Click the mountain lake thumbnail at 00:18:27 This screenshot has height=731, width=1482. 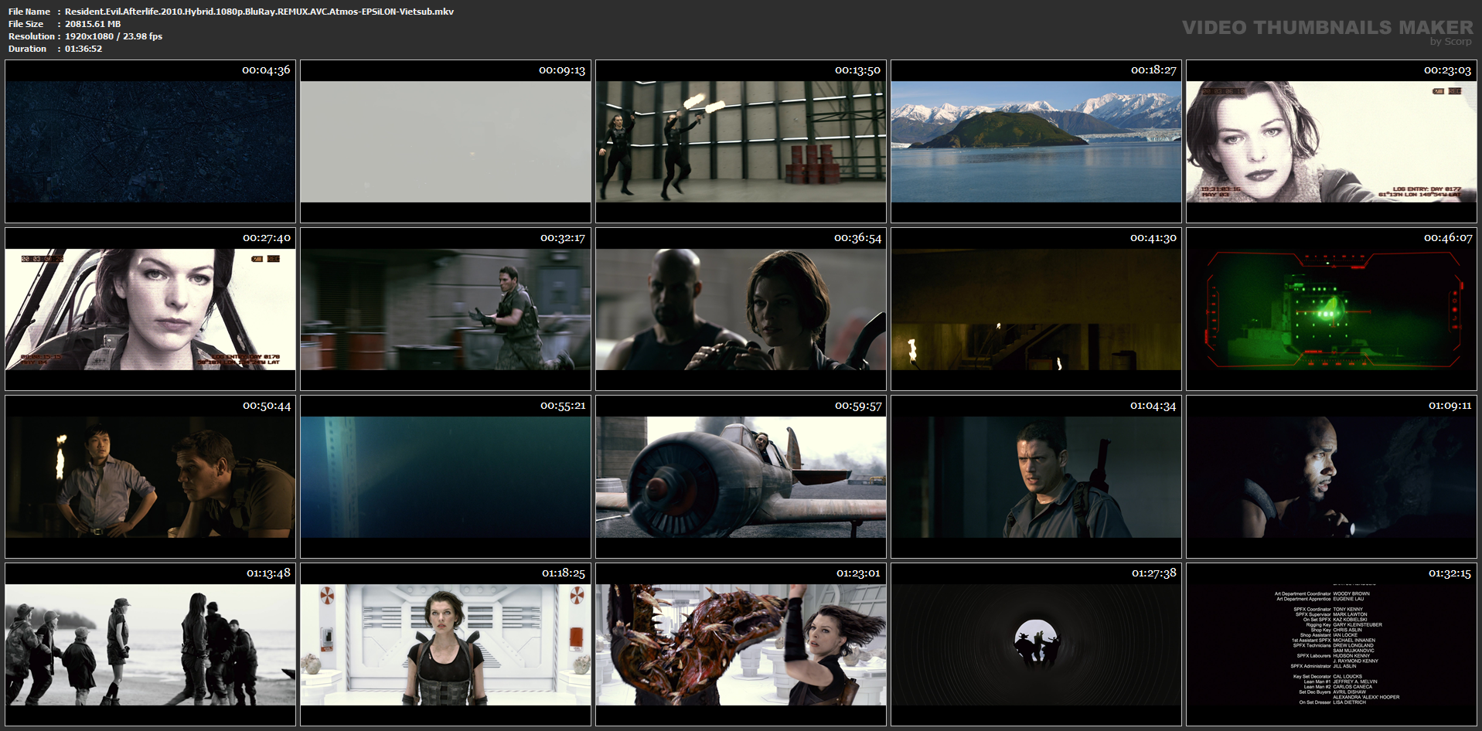point(1036,141)
